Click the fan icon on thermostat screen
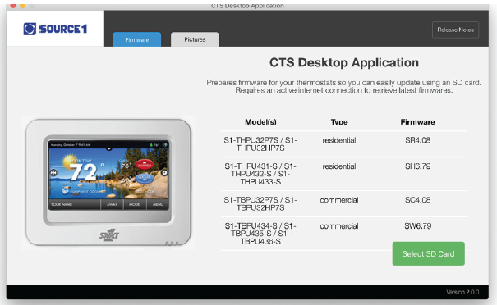The height and width of the screenshot is (305, 497). [53, 173]
